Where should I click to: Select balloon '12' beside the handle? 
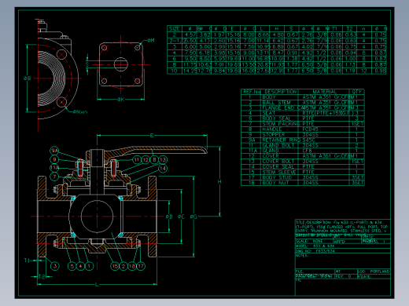pyautogui.click(x=146, y=160)
